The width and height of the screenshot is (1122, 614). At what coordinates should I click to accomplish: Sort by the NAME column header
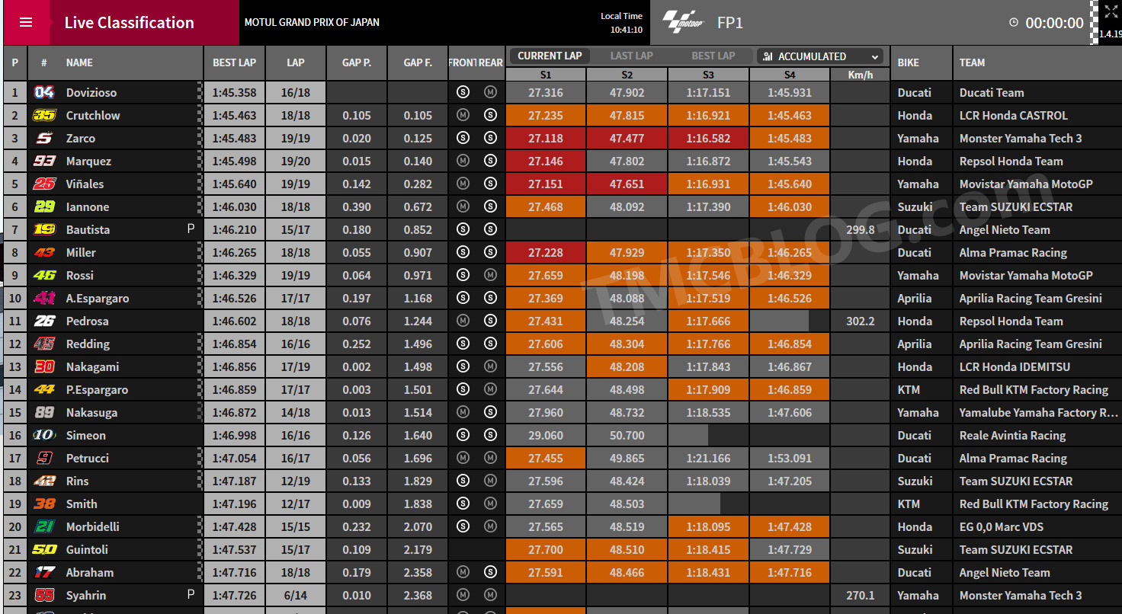coord(79,62)
